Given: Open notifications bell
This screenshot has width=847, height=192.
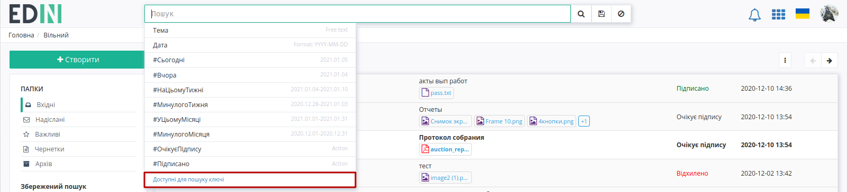Looking at the screenshot, I should tap(754, 15).
